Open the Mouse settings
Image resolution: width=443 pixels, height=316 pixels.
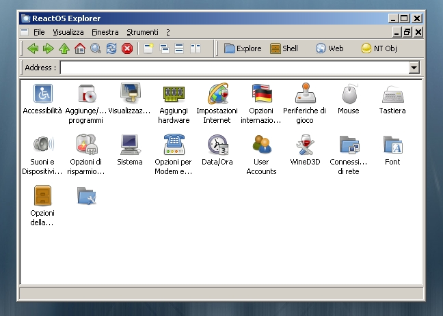point(349,99)
